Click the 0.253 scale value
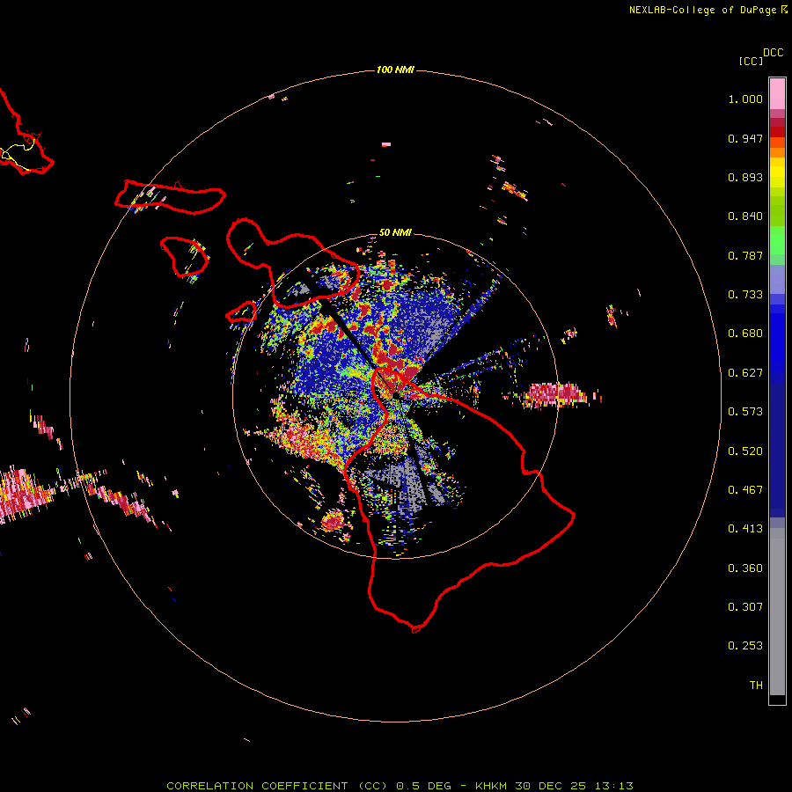Viewport: 792px width, 792px height. [x=745, y=646]
